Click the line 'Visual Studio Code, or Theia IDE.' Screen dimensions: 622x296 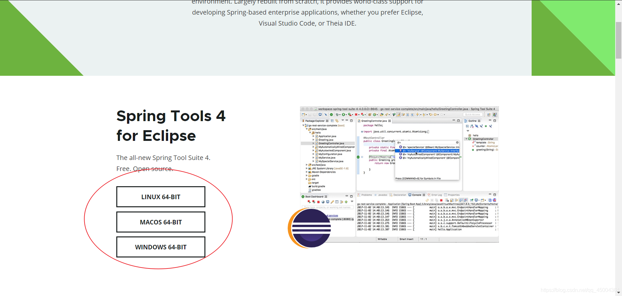click(x=307, y=23)
